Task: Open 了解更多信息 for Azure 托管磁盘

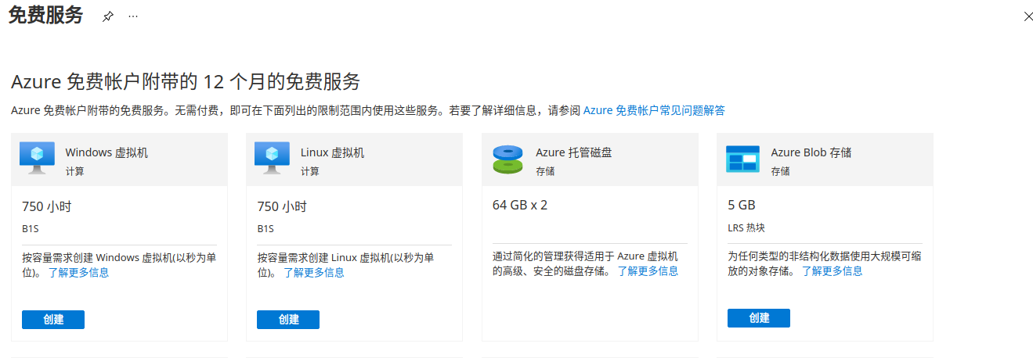Action: pos(648,271)
